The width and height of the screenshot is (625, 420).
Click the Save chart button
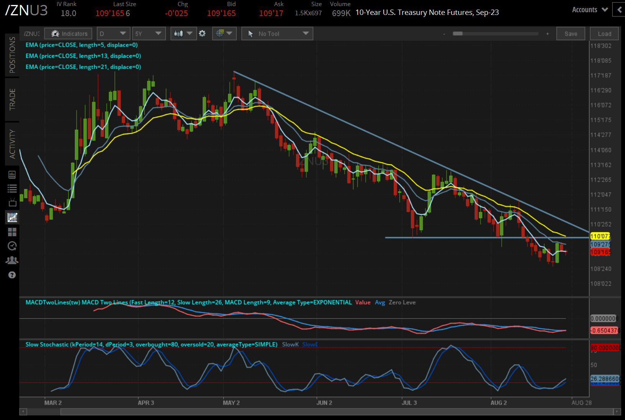(x=571, y=34)
